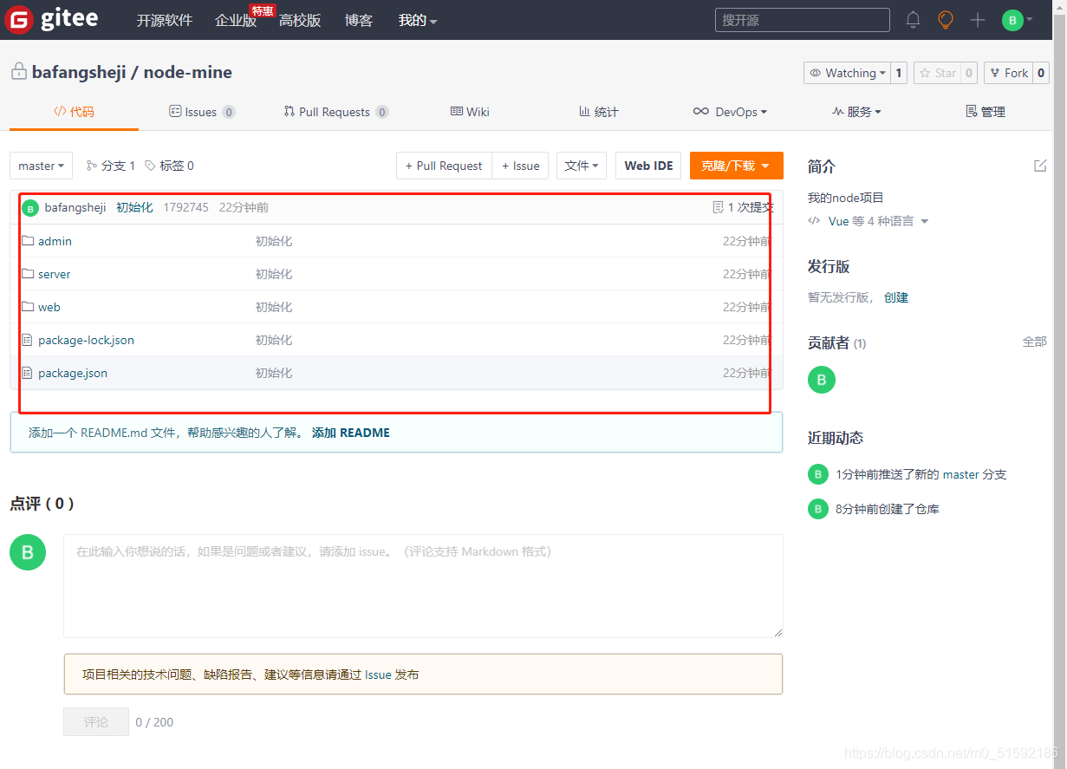Click the 评论 submit button

point(96,721)
